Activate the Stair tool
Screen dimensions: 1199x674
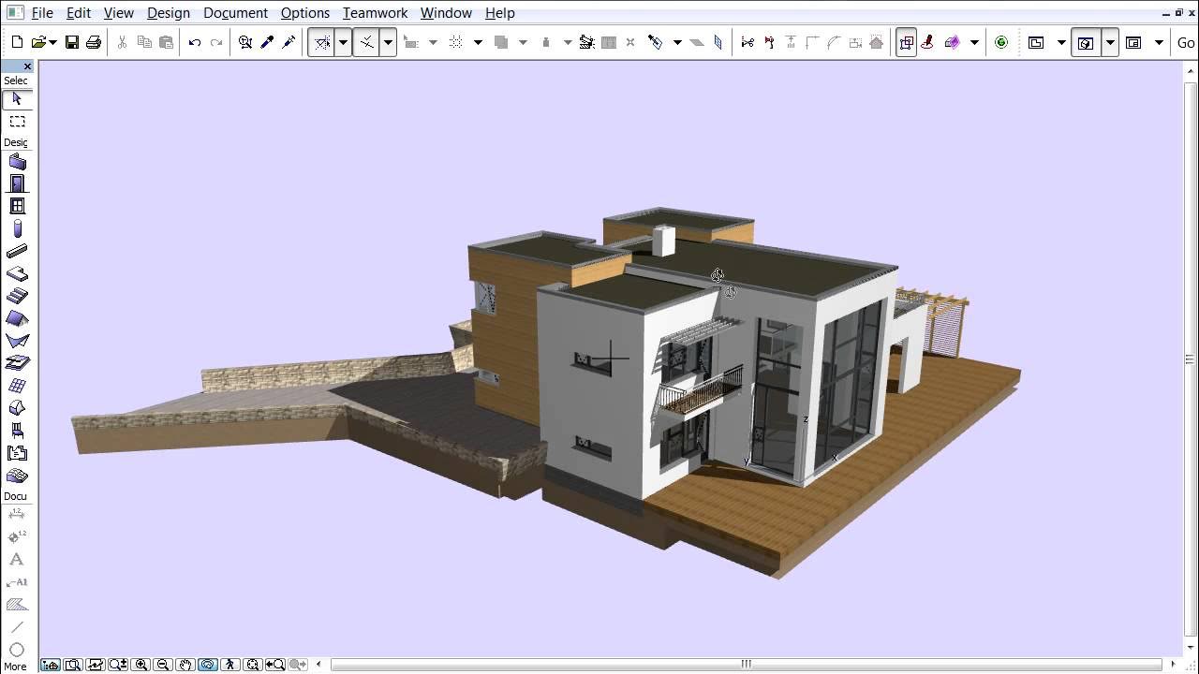pos(17,296)
